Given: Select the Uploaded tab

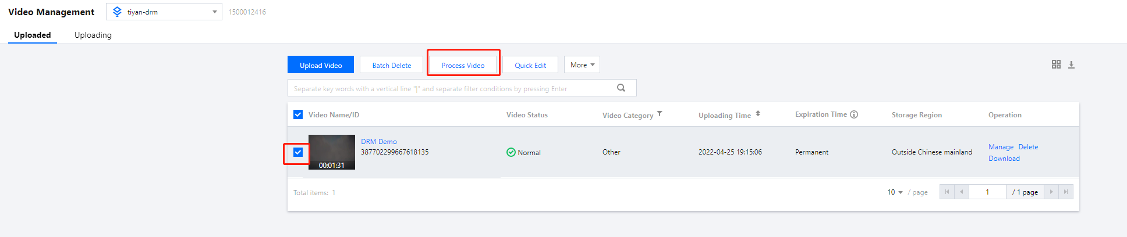Looking at the screenshot, I should click(x=33, y=35).
